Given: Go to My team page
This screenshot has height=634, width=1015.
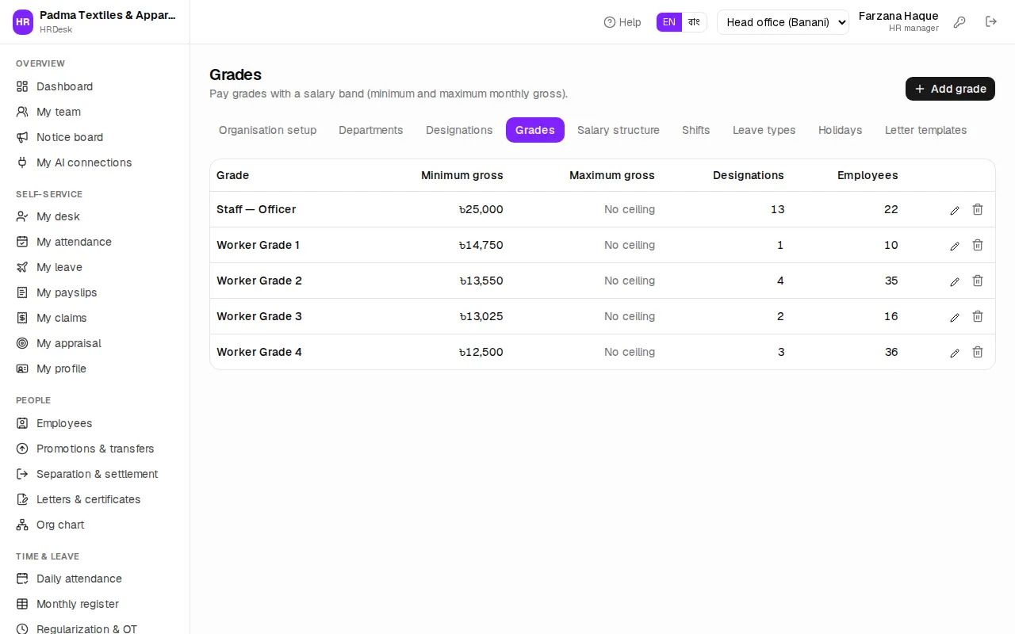Looking at the screenshot, I should point(95,112).
